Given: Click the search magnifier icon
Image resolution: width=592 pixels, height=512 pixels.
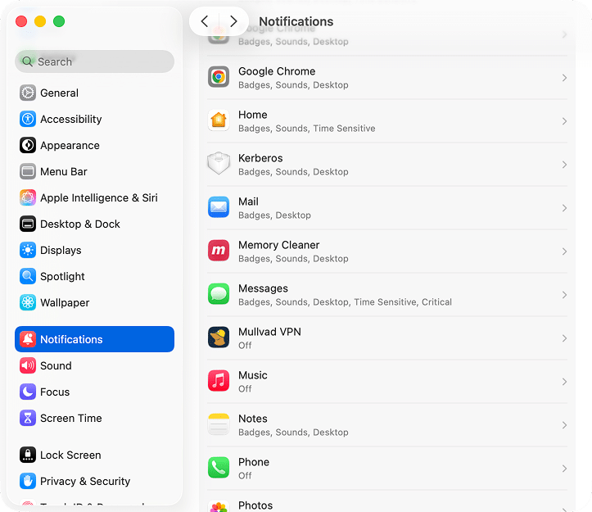Looking at the screenshot, I should (x=27, y=61).
